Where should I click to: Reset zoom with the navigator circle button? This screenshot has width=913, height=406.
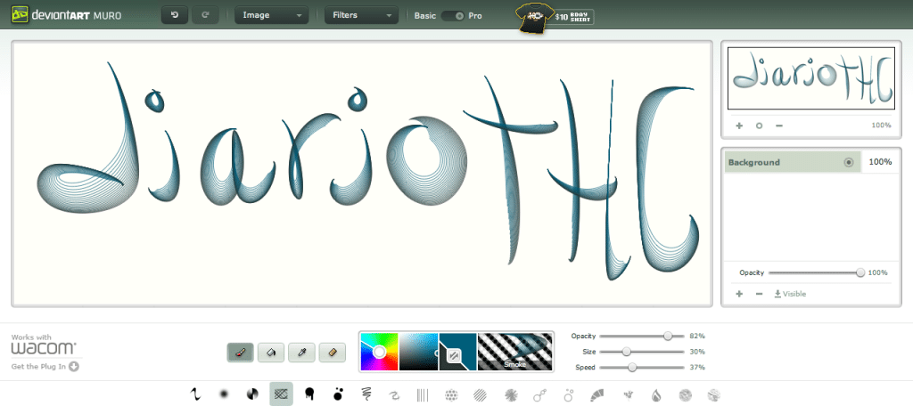coord(760,126)
